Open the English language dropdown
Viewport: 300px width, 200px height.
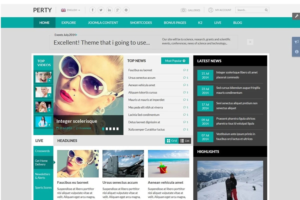click(x=70, y=10)
